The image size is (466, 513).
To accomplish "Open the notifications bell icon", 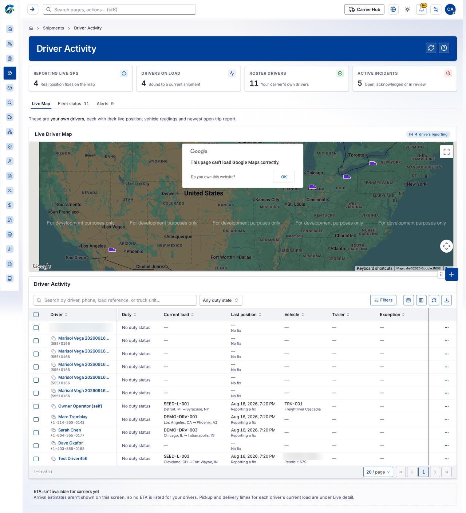I will [x=422, y=9].
